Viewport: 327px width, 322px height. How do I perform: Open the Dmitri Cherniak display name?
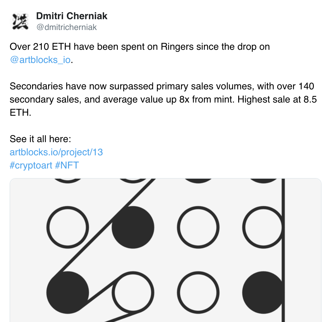[72, 16]
